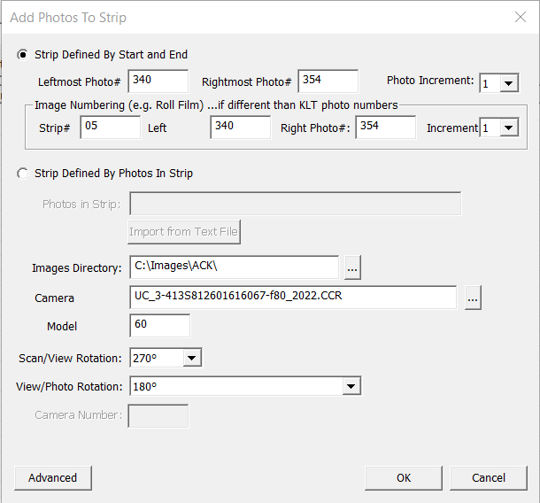The height and width of the screenshot is (503, 540).
Task: Click into the Strip# field
Action: point(110,128)
